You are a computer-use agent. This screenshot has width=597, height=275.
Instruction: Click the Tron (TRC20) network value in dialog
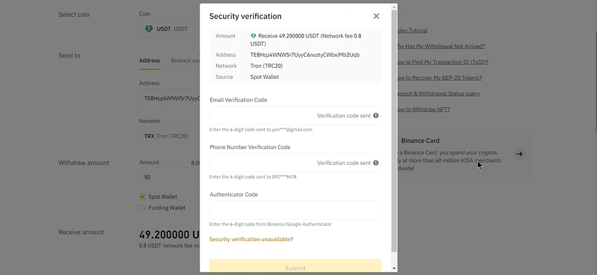tap(267, 66)
